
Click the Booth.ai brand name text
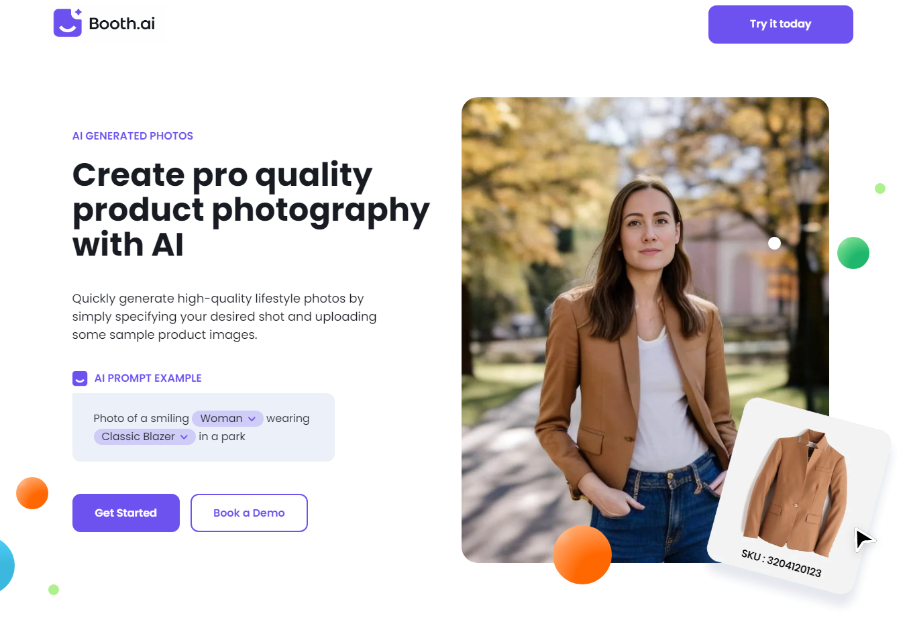click(121, 23)
